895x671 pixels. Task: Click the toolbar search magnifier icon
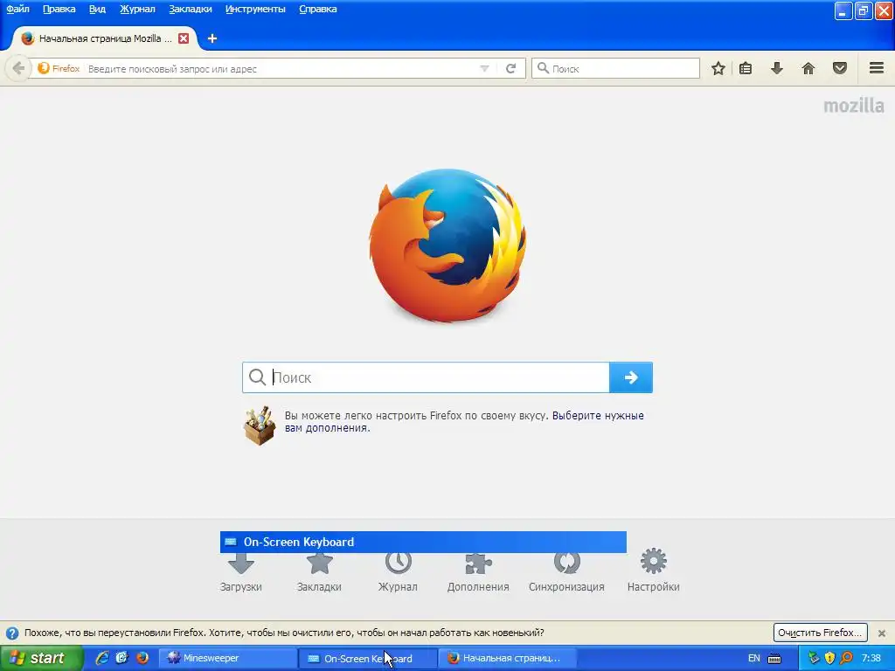click(x=544, y=68)
